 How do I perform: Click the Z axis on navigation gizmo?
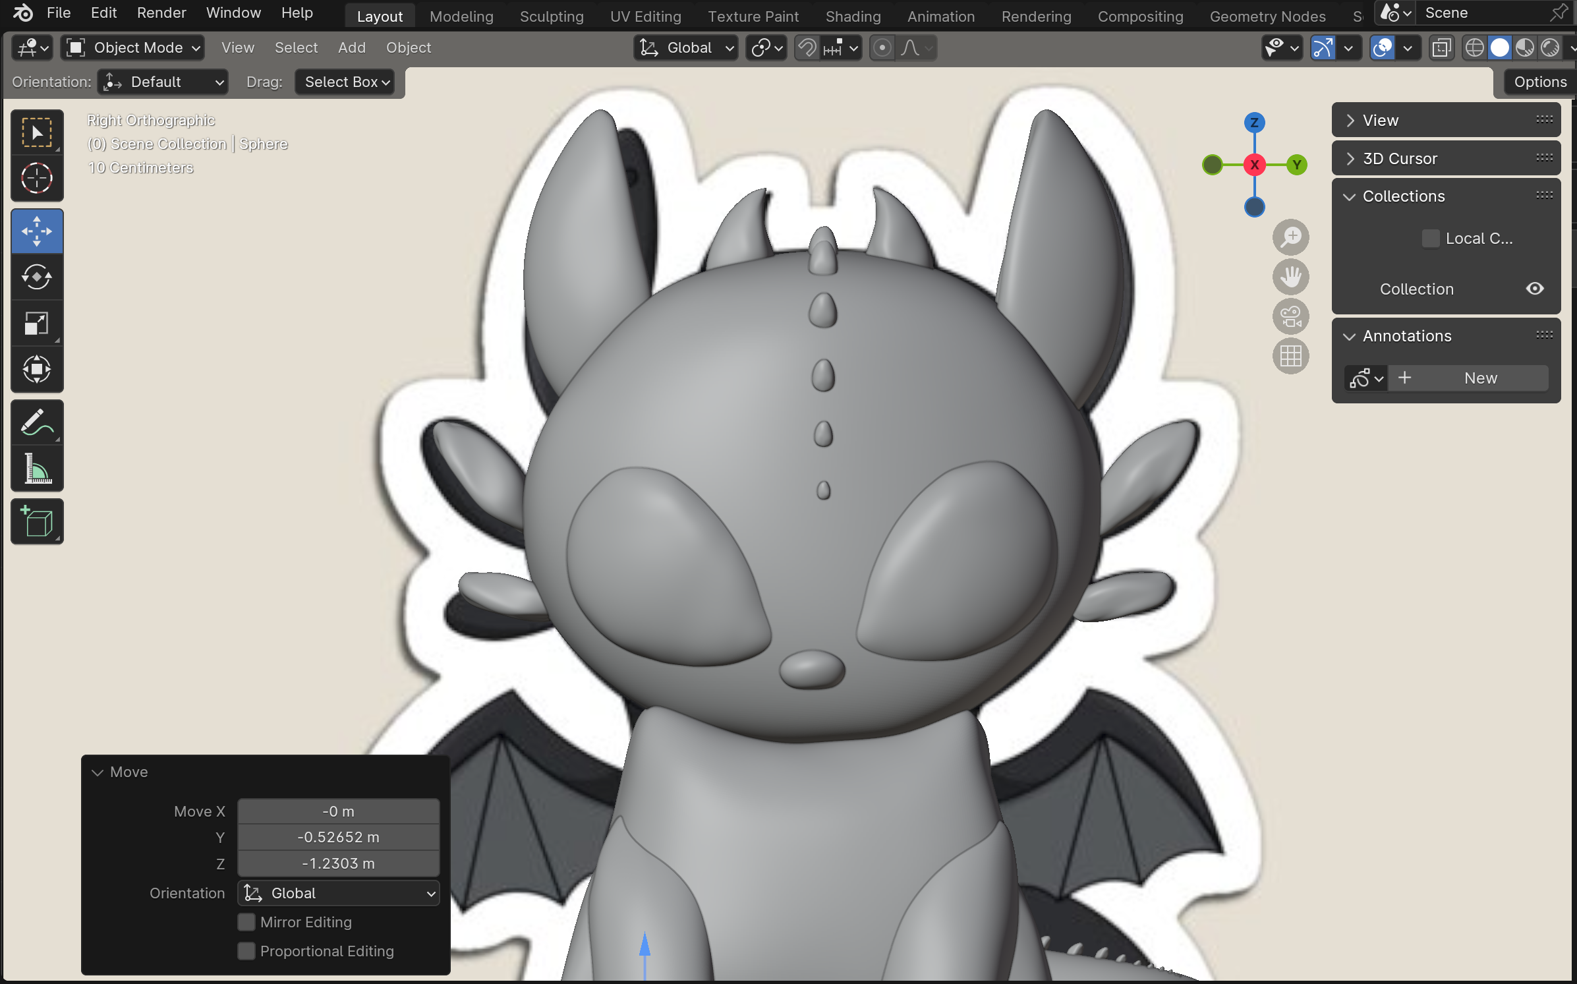1254,122
